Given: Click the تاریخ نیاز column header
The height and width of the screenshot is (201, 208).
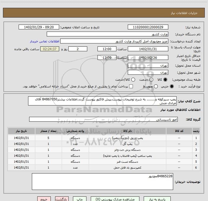Looking at the screenshot, I should [x=21, y=131].
